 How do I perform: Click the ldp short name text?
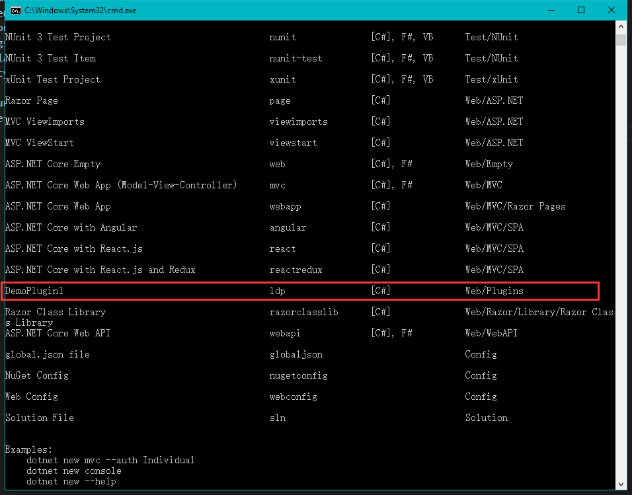click(277, 291)
